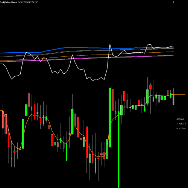This screenshot has height=188, width=188.
Task: Click the 'V: 0.88 X' volume text
Action: [181, 124]
